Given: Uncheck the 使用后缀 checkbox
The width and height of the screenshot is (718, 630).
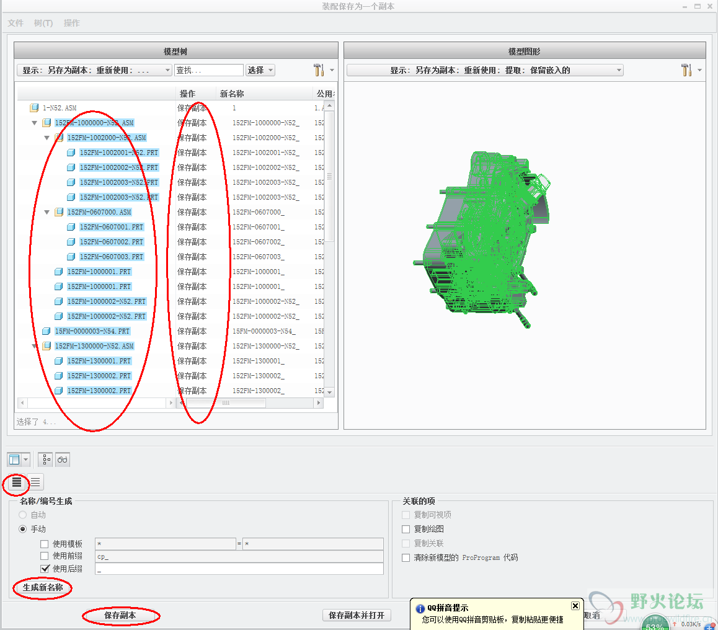Looking at the screenshot, I should 45,569.
